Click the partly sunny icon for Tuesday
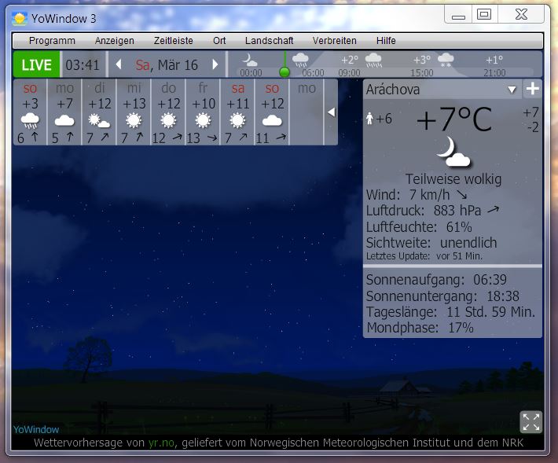This screenshot has width=558, height=463. tap(99, 121)
